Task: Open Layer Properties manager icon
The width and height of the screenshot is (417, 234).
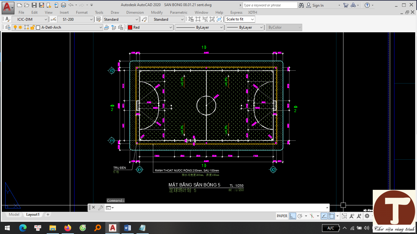Action: [x=8, y=27]
